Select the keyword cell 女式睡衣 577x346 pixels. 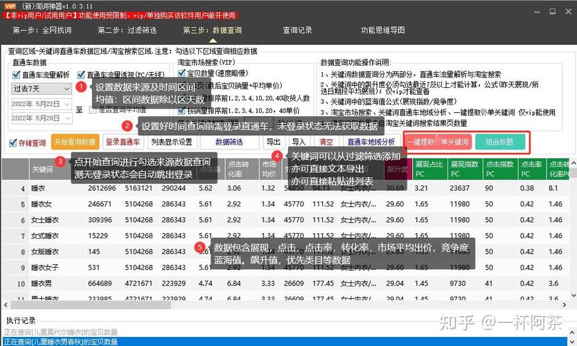click(x=45, y=236)
